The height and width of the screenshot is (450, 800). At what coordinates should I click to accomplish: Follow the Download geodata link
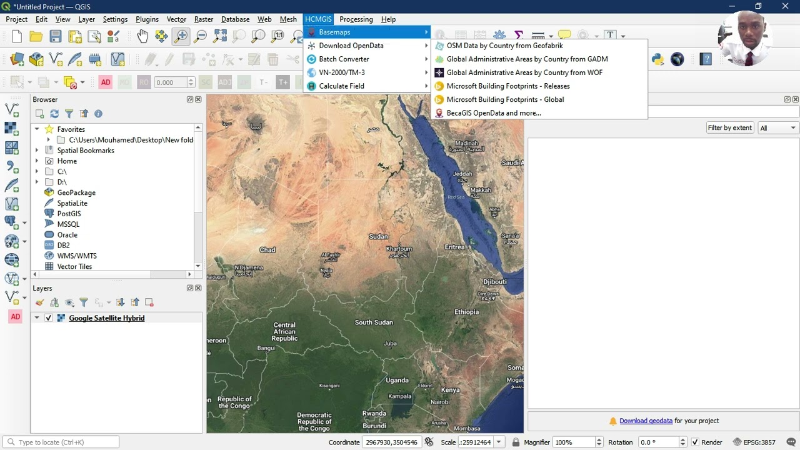click(x=646, y=421)
